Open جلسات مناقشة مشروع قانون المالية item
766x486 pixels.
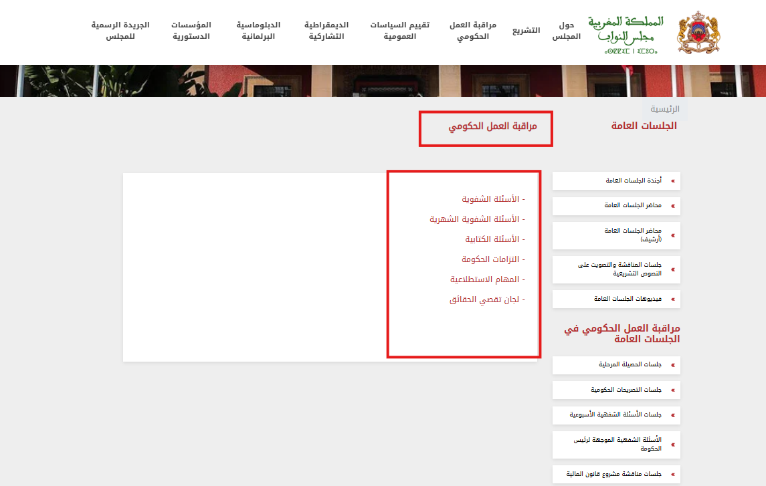pos(616,474)
